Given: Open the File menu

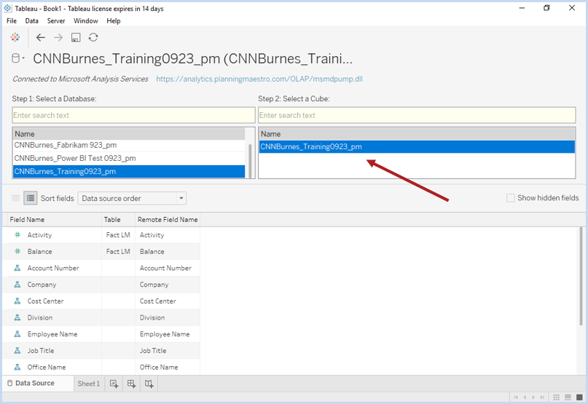Looking at the screenshot, I should click(12, 21).
